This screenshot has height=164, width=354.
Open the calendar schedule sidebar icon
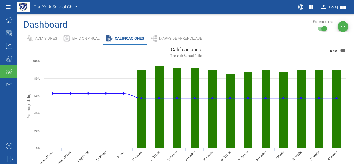[x=9, y=33]
